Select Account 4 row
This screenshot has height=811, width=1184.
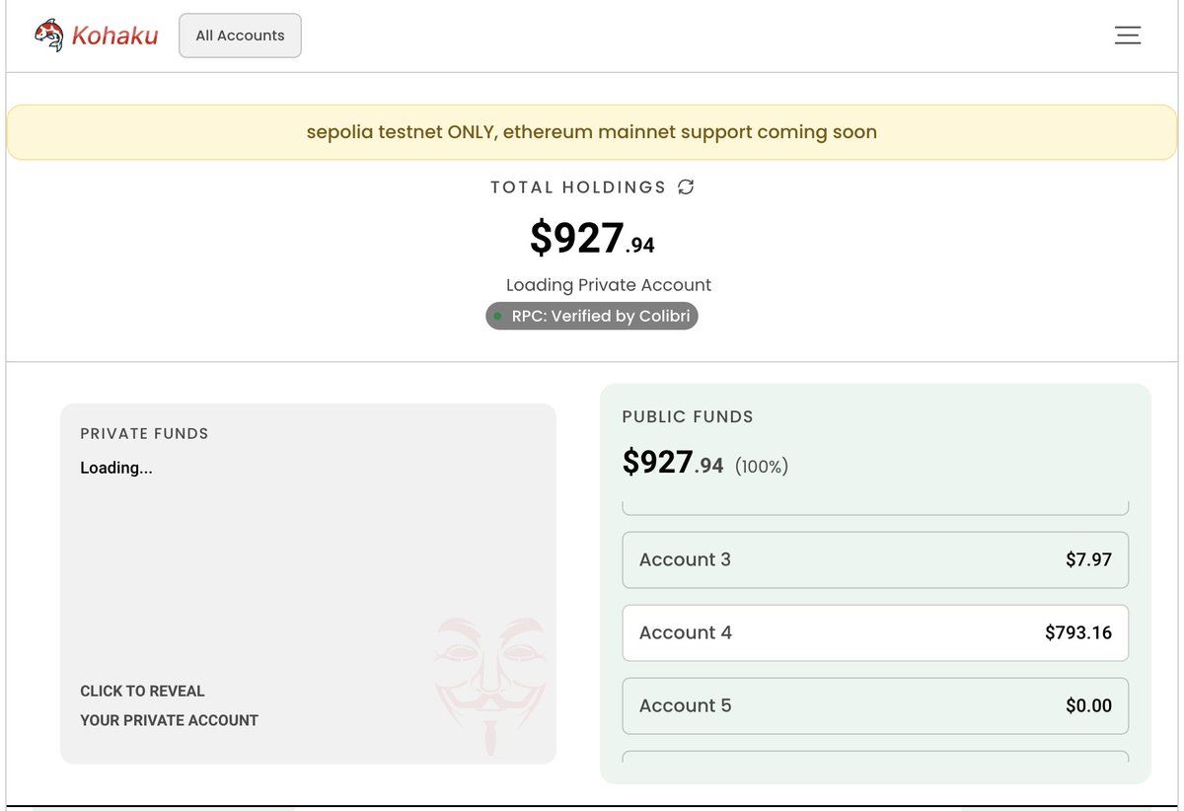(875, 633)
